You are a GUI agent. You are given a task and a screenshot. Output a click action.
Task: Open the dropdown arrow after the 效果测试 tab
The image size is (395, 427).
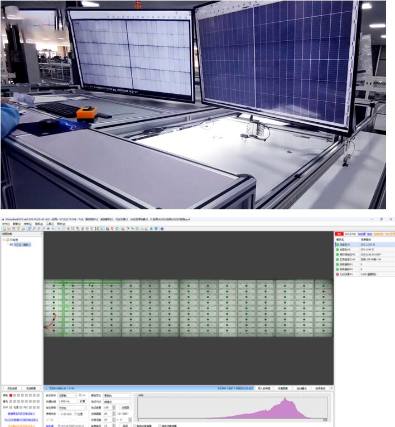click(331, 388)
